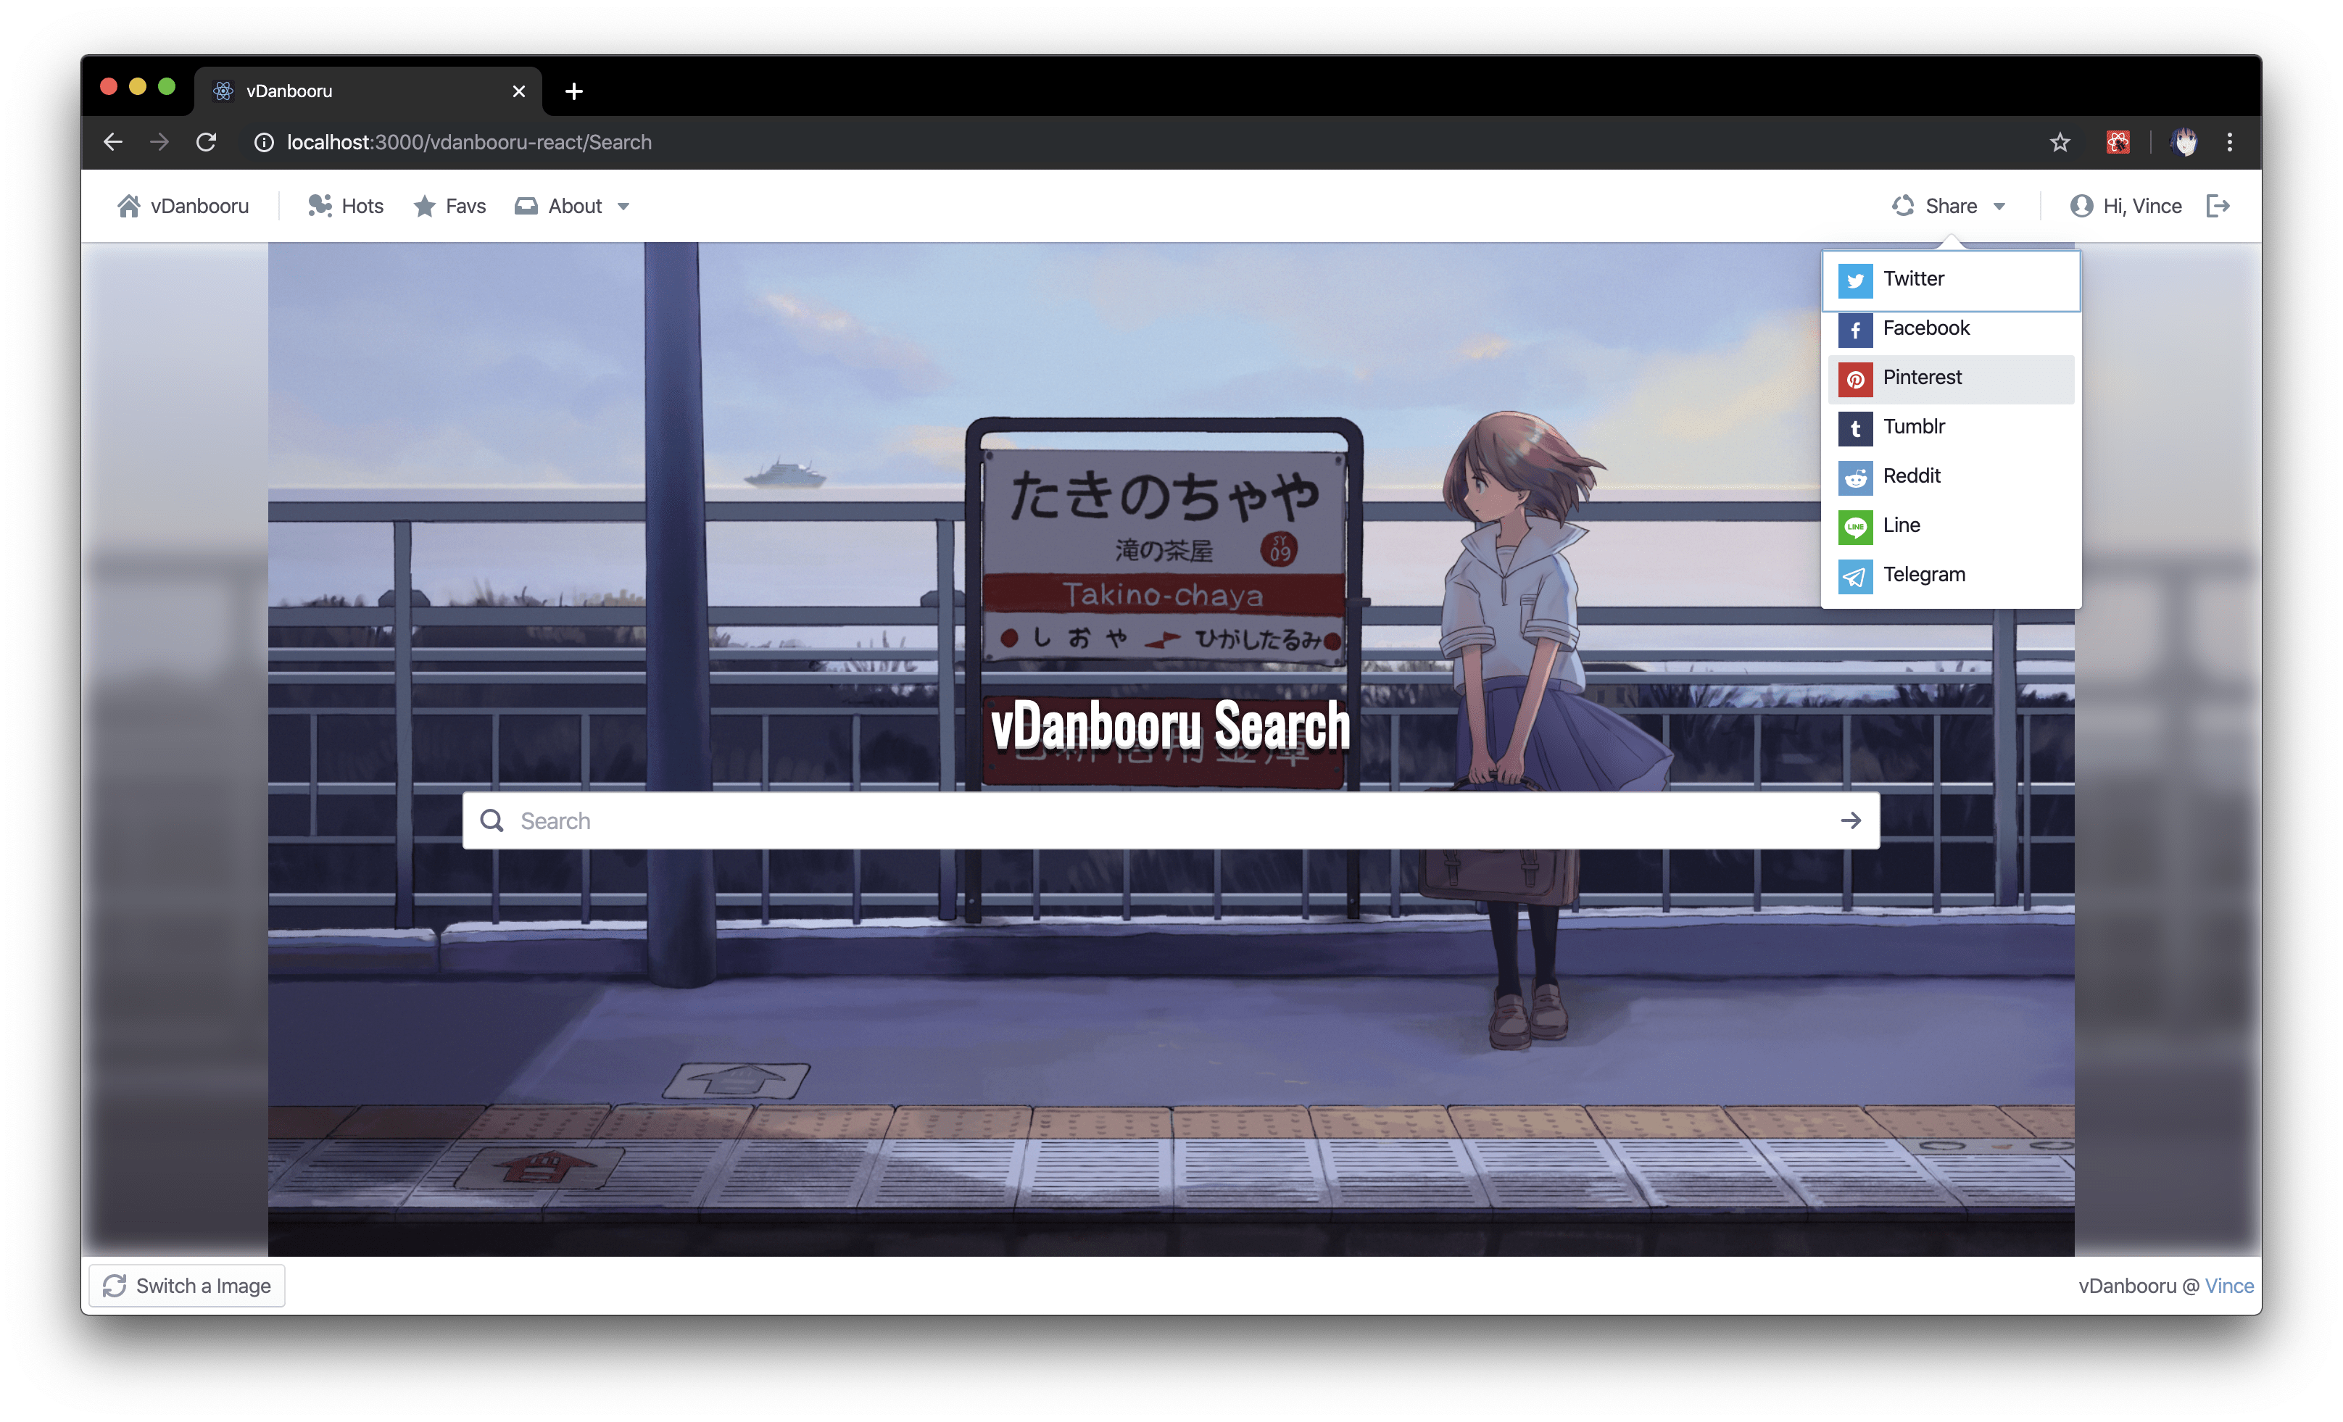
Task: Go to the Favs page
Action: point(449,207)
